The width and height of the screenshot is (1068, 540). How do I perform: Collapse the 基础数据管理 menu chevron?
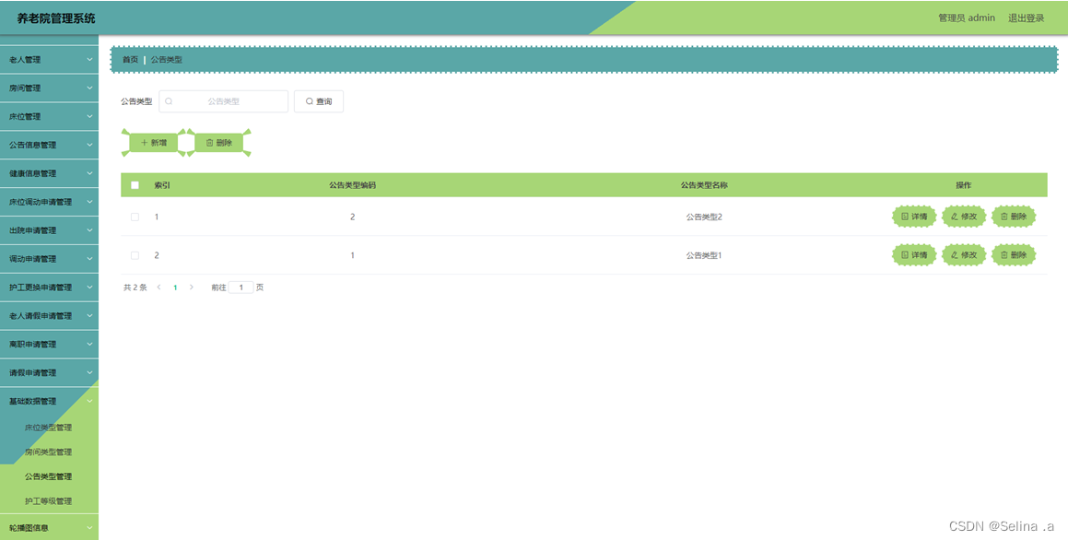click(89, 401)
